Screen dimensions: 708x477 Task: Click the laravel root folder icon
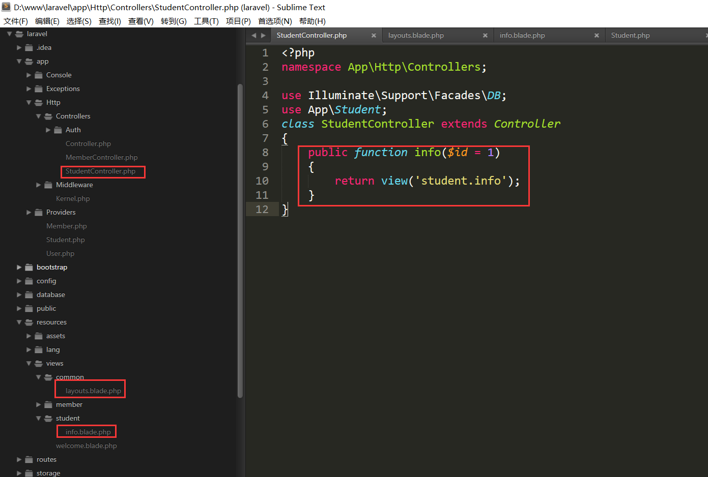[x=19, y=34]
